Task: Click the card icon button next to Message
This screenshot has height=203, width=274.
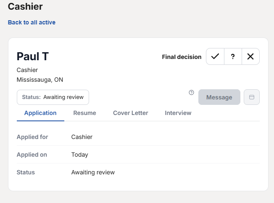Action: click(252, 97)
